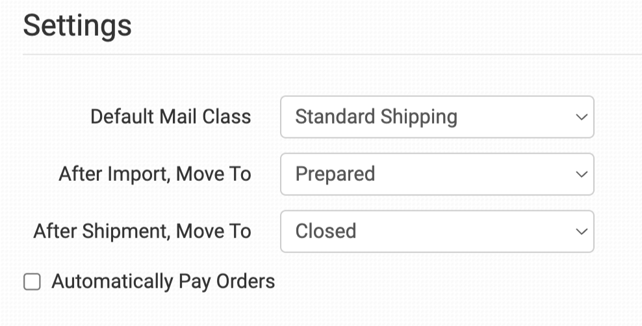Open the After Shipment, Move To dropdown
Screen dimensions: 642x326
pyautogui.click(x=437, y=232)
